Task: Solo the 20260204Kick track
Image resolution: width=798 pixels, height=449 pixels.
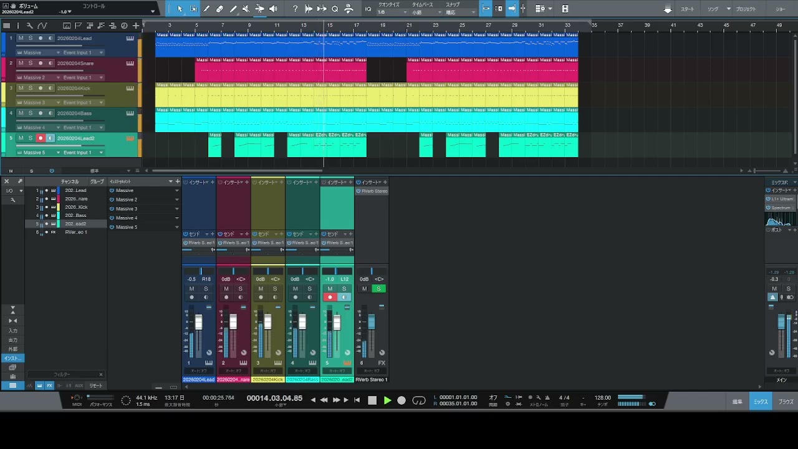Action: (x=31, y=88)
